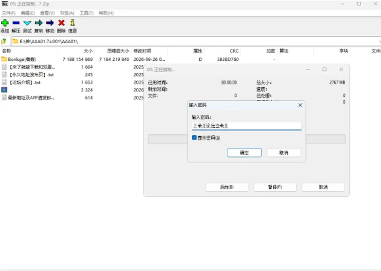Pause copying with the 暂停(P) button
Viewport: 381px width, 271px height.
tap(275, 187)
